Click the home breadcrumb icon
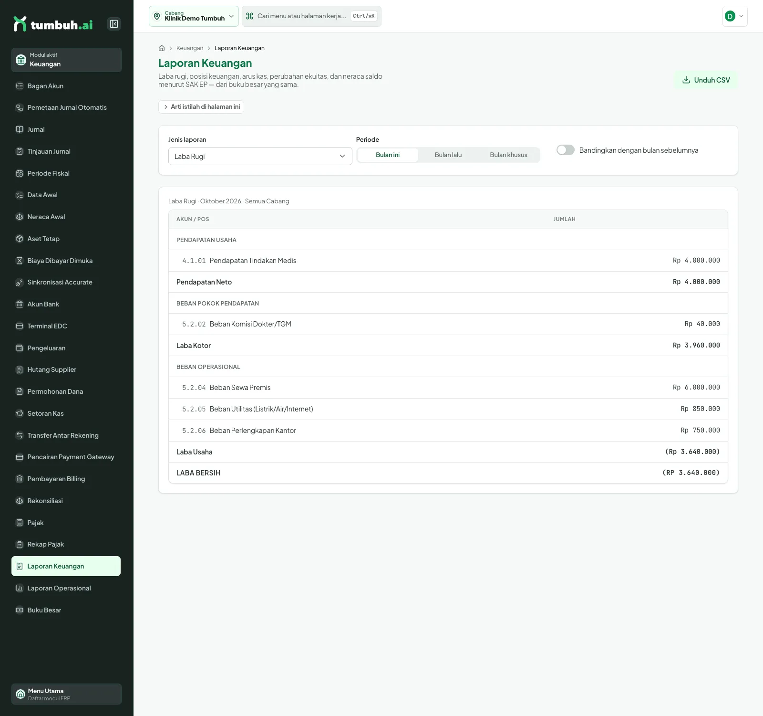 tap(162, 48)
